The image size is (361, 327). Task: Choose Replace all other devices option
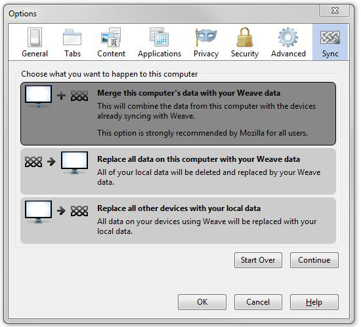pos(178,220)
